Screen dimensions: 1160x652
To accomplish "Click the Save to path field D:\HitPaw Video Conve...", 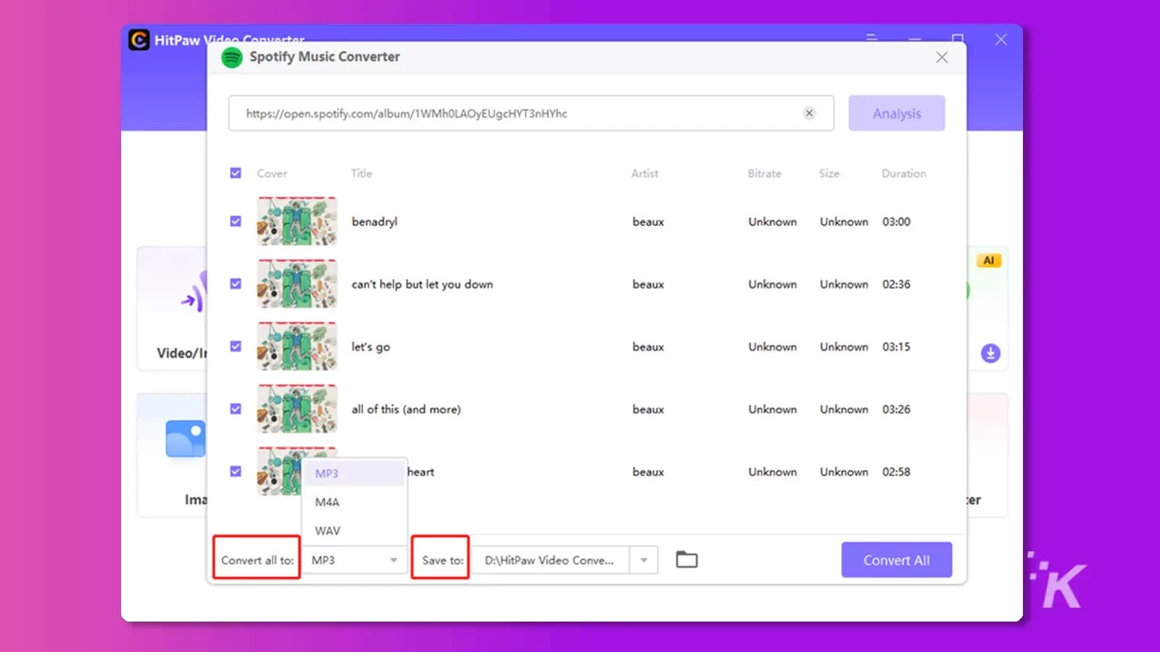I will (x=550, y=560).
